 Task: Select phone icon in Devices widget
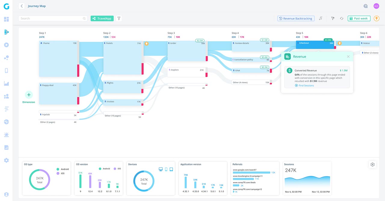(x=166, y=169)
